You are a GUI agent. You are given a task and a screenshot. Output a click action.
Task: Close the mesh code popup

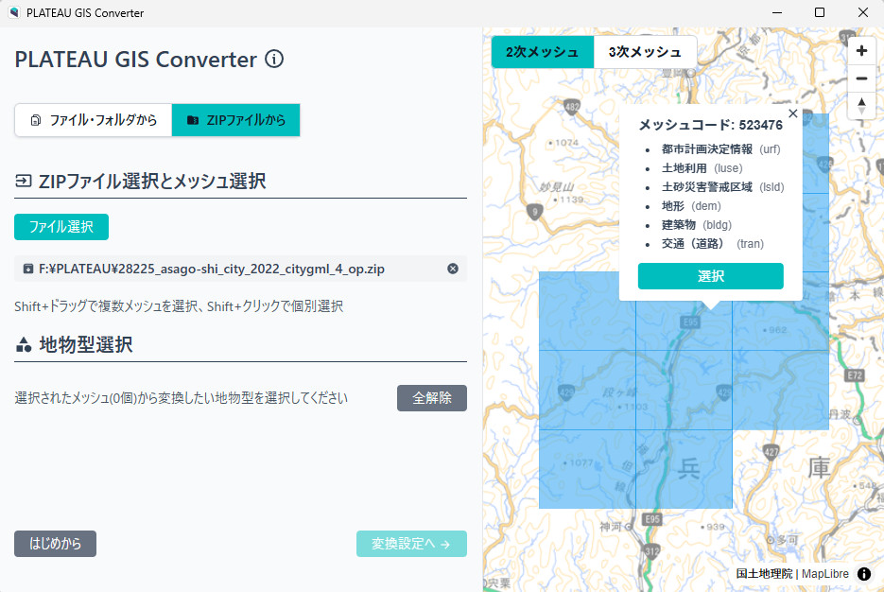tap(793, 113)
